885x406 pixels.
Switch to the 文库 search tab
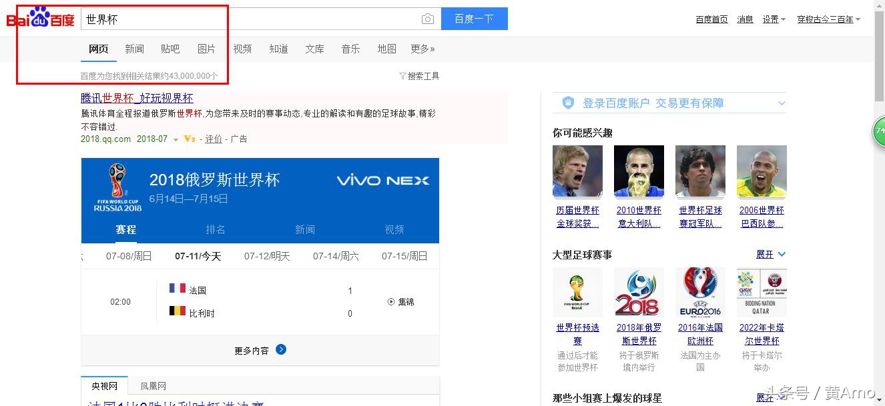coord(315,49)
